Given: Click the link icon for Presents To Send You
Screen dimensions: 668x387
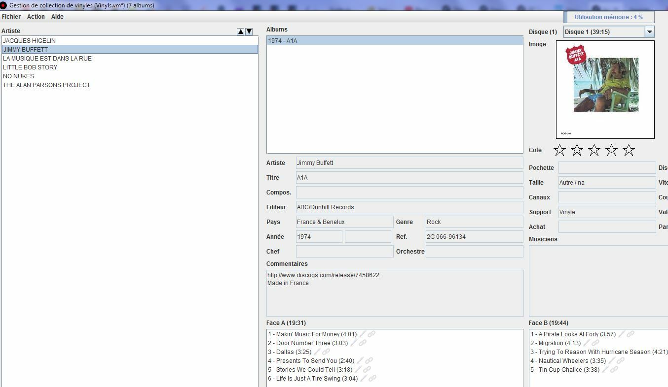Looking at the screenshot, I should tap(369, 360).
